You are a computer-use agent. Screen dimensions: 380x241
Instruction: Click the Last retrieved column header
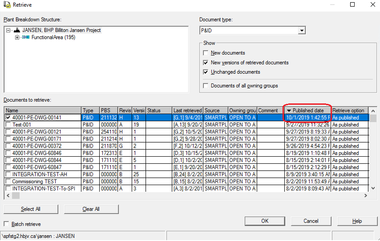coord(187,110)
